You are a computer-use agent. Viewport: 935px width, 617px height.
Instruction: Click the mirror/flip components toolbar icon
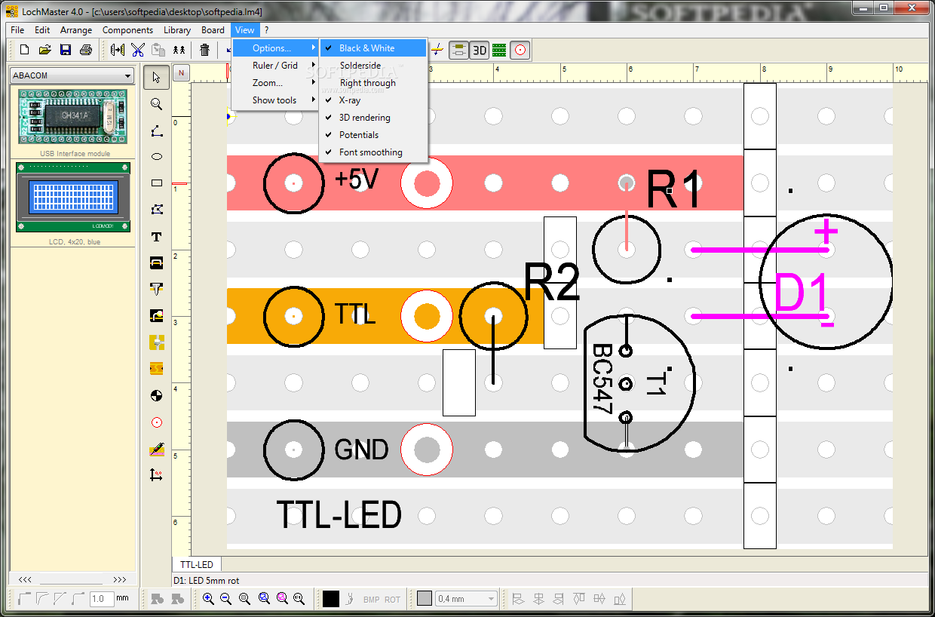pos(118,50)
